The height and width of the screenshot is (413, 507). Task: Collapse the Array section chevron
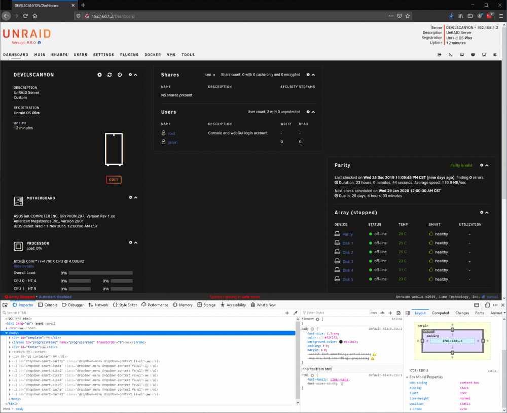click(487, 212)
